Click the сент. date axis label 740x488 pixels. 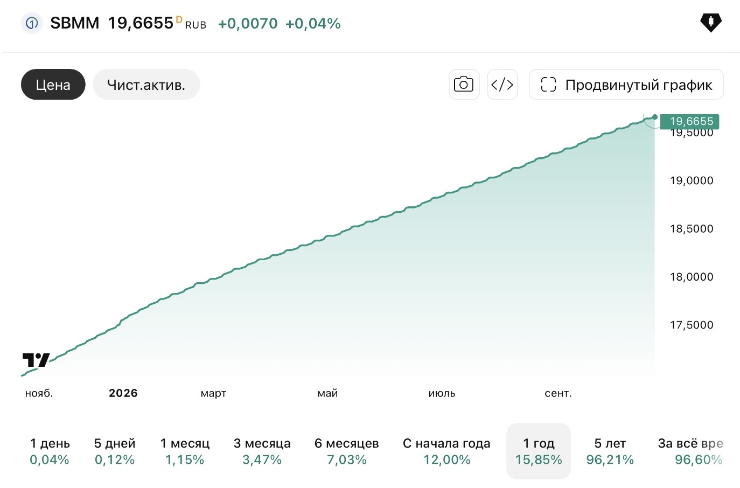click(558, 393)
